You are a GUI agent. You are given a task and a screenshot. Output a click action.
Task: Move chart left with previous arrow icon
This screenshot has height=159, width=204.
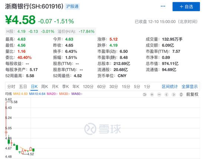(x=167, y=94)
